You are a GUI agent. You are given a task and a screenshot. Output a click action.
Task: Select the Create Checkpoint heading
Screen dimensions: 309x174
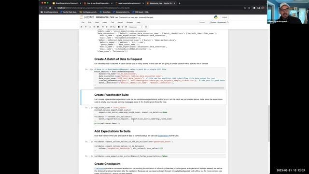tap(107, 164)
